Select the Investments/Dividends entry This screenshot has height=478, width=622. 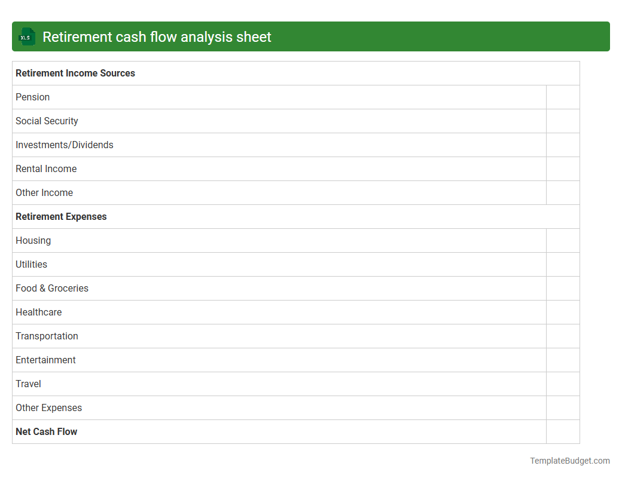[x=64, y=145]
